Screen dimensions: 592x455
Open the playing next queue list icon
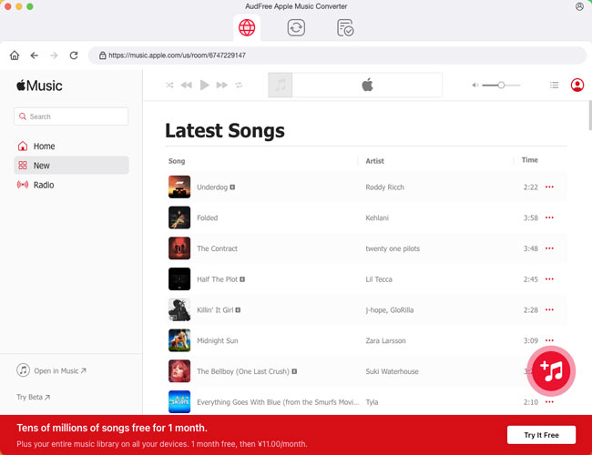tap(554, 86)
